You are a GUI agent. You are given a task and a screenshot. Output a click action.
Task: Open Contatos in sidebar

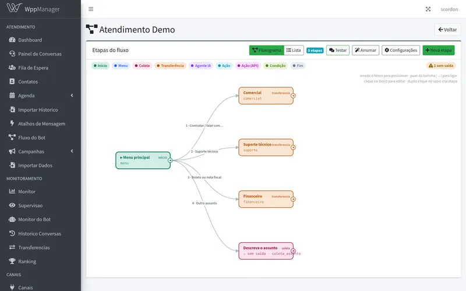point(28,81)
